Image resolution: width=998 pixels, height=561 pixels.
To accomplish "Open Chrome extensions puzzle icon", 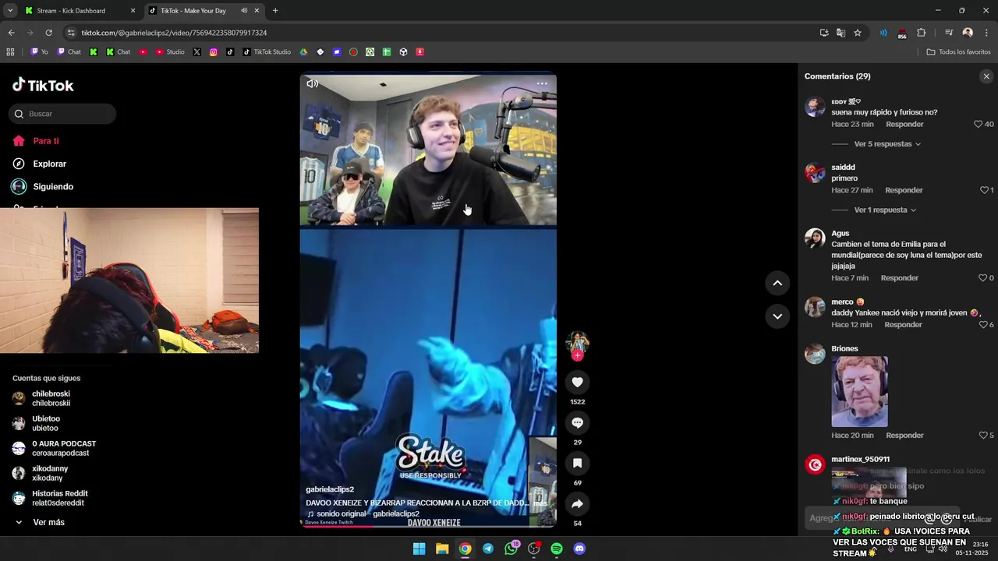I will [x=922, y=33].
